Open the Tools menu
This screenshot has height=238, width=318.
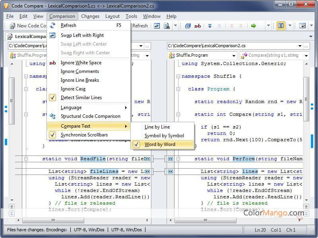click(x=131, y=16)
